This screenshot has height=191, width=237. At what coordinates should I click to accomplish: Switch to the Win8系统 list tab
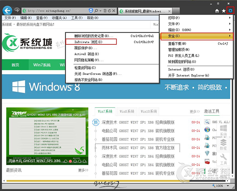click(127, 111)
